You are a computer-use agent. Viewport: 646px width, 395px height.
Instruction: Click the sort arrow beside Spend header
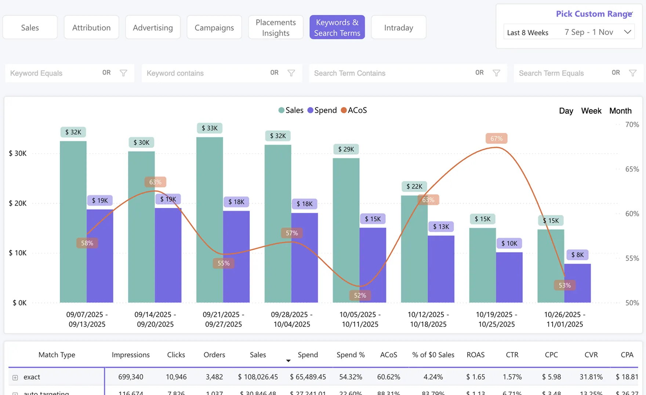[x=288, y=360]
